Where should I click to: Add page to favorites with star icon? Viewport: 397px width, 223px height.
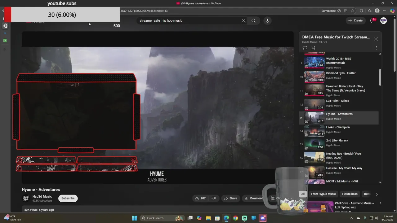[x=353, y=11]
